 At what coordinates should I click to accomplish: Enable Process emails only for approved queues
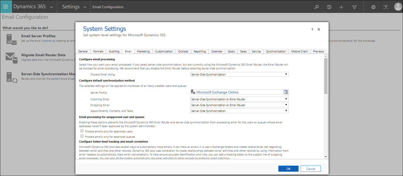click(x=82, y=136)
